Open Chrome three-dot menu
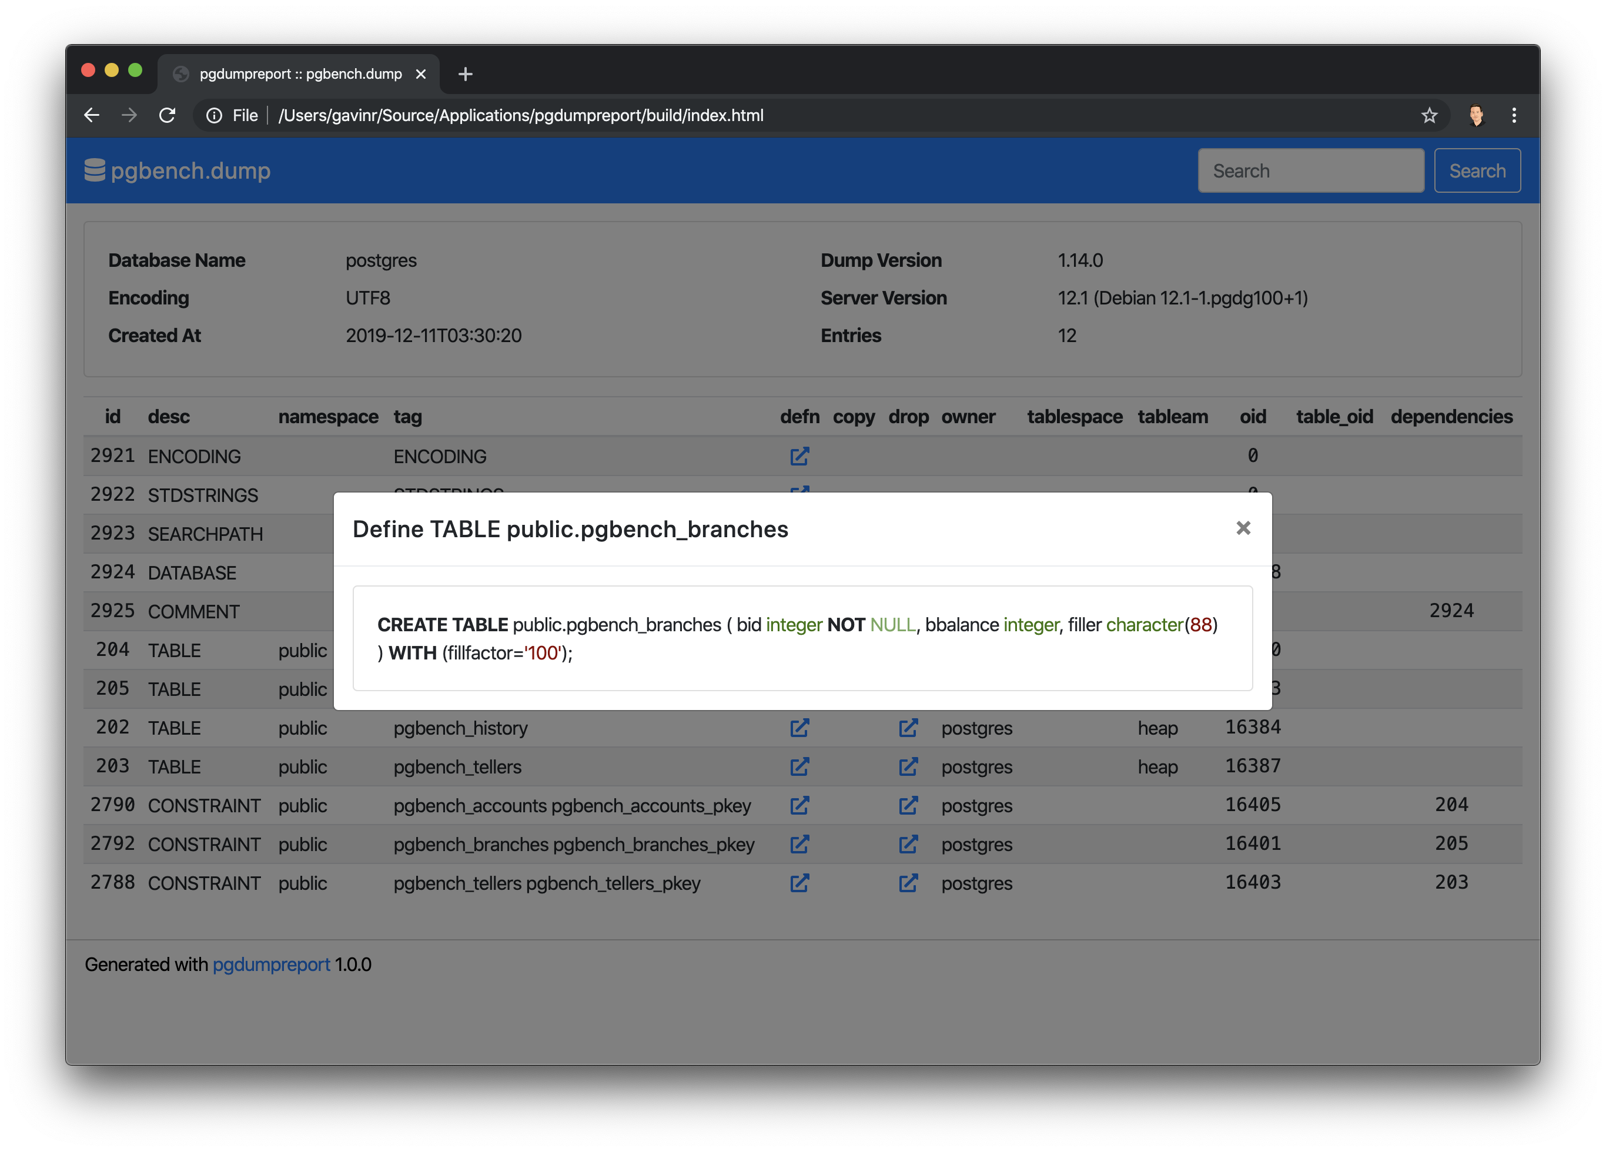The width and height of the screenshot is (1606, 1152). pyautogui.click(x=1514, y=115)
